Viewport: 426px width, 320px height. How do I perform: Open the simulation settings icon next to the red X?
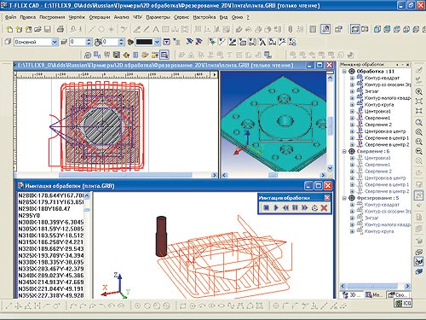[314, 207]
